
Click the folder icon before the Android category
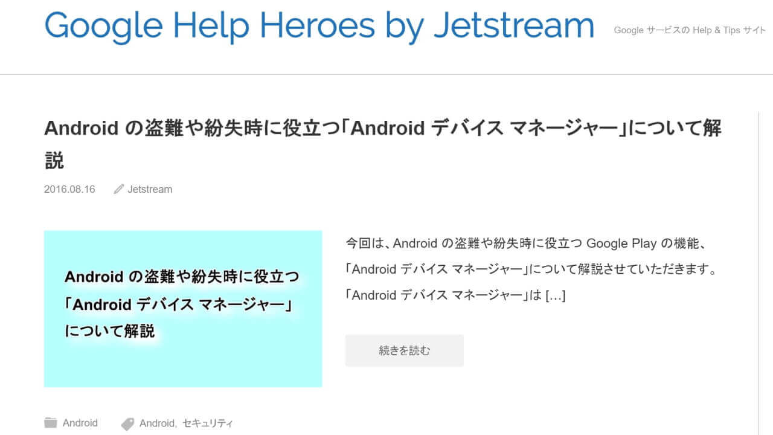(51, 423)
